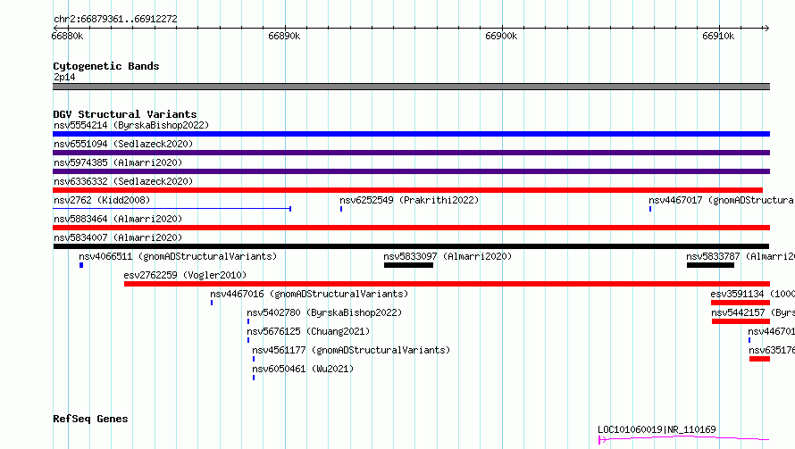Click the black nsv5833787 variant bar
This screenshot has height=449, width=795.
[x=710, y=265]
